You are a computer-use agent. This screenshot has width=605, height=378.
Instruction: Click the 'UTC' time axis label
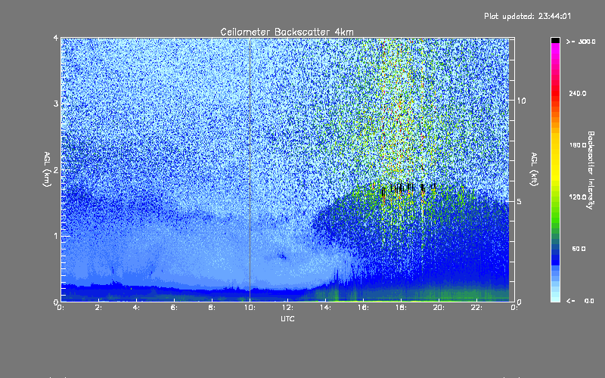(x=287, y=318)
